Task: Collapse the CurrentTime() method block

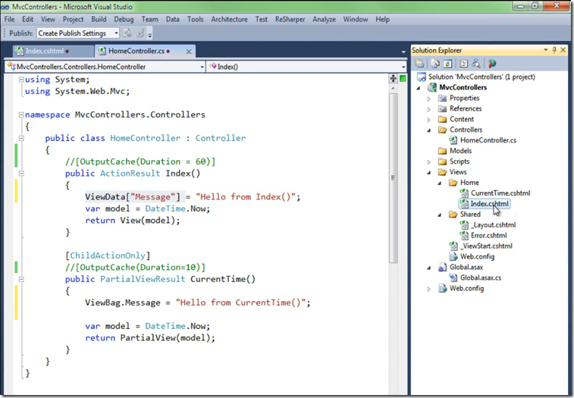Action: [21, 279]
